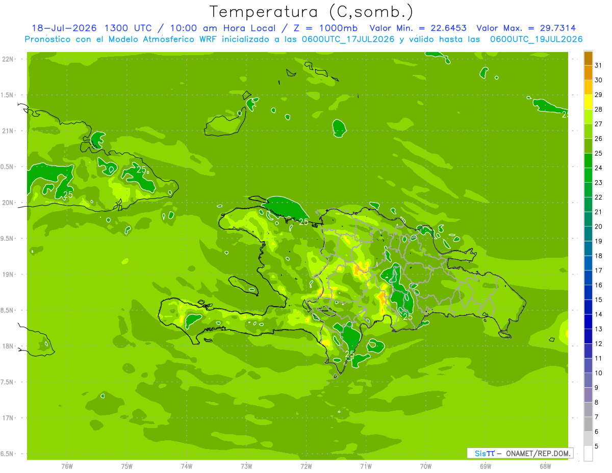Click the '29' label on color legend
The width and height of the screenshot is (612, 473).
click(598, 95)
